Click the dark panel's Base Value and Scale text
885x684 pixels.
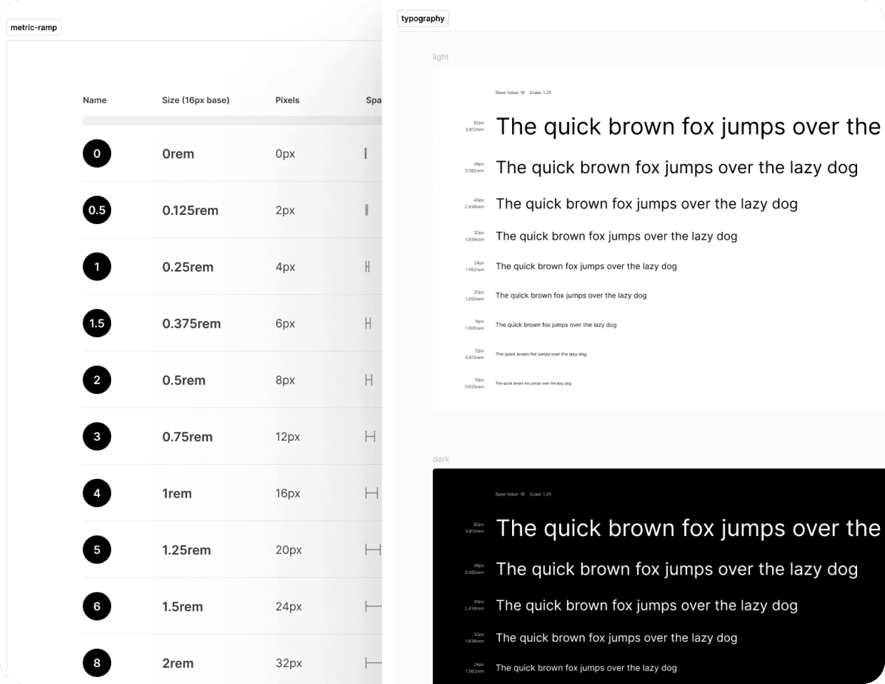point(523,494)
